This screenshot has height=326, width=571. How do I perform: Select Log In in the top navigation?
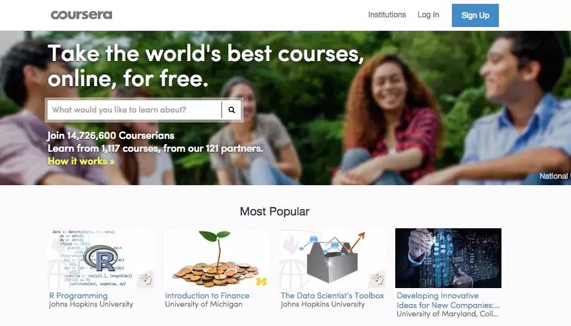click(x=428, y=15)
